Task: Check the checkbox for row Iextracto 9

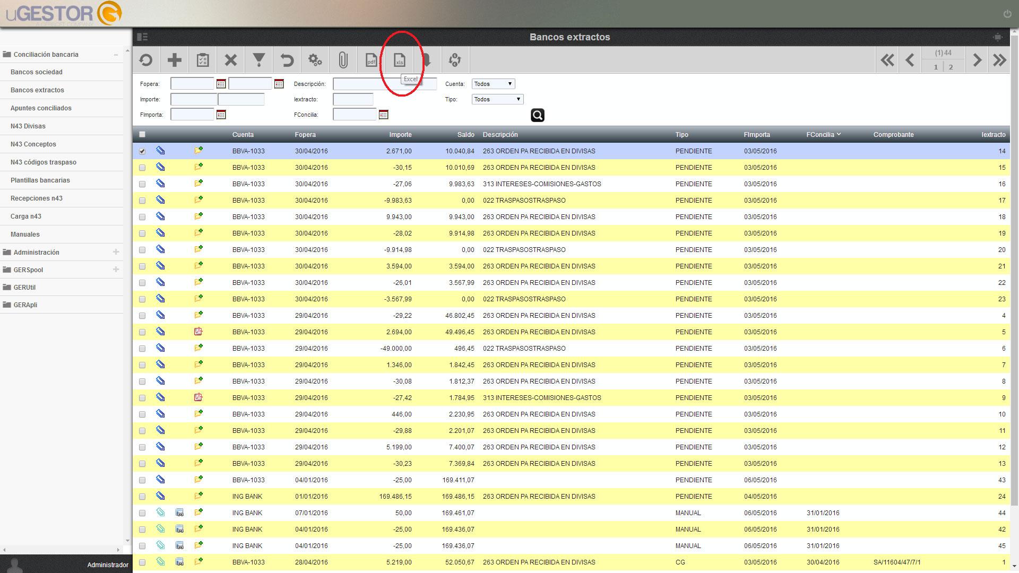Action: coord(142,398)
